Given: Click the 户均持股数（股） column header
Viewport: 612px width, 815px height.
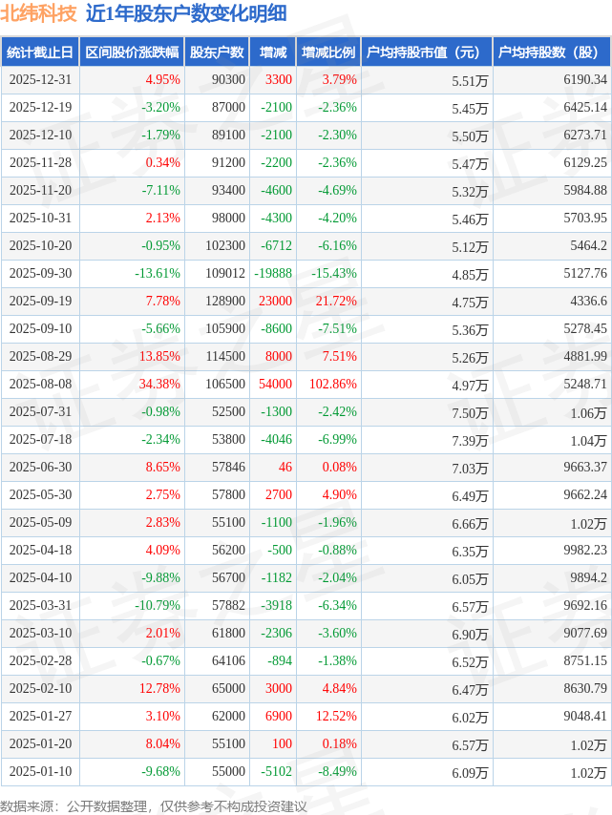Looking at the screenshot, I should click(x=554, y=52).
